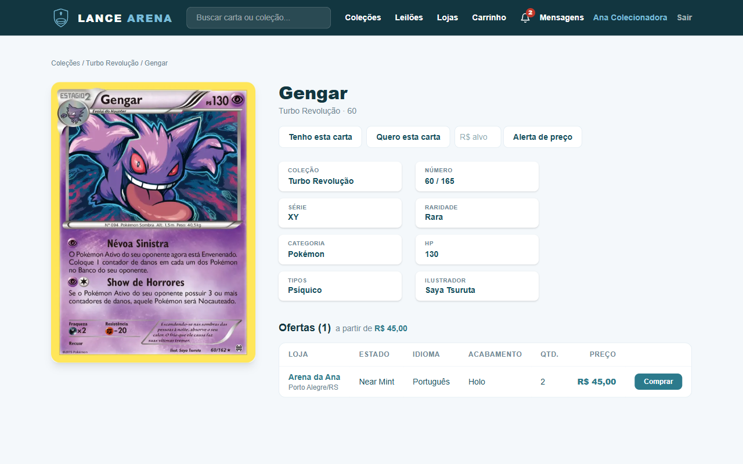Click the IDIOMA column header
743x464 pixels.
coord(426,354)
